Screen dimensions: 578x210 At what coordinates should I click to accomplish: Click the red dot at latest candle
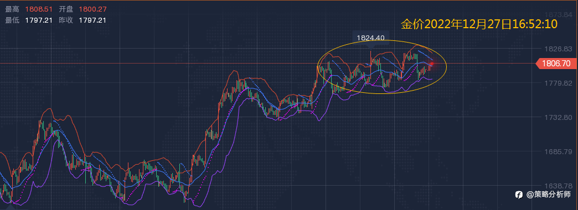pos(433,64)
